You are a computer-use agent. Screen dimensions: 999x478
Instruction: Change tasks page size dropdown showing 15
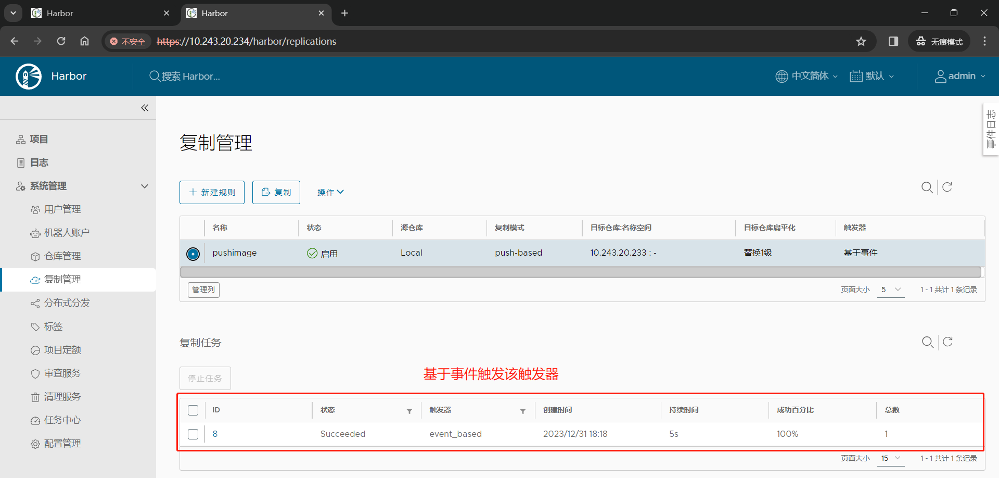click(x=891, y=458)
